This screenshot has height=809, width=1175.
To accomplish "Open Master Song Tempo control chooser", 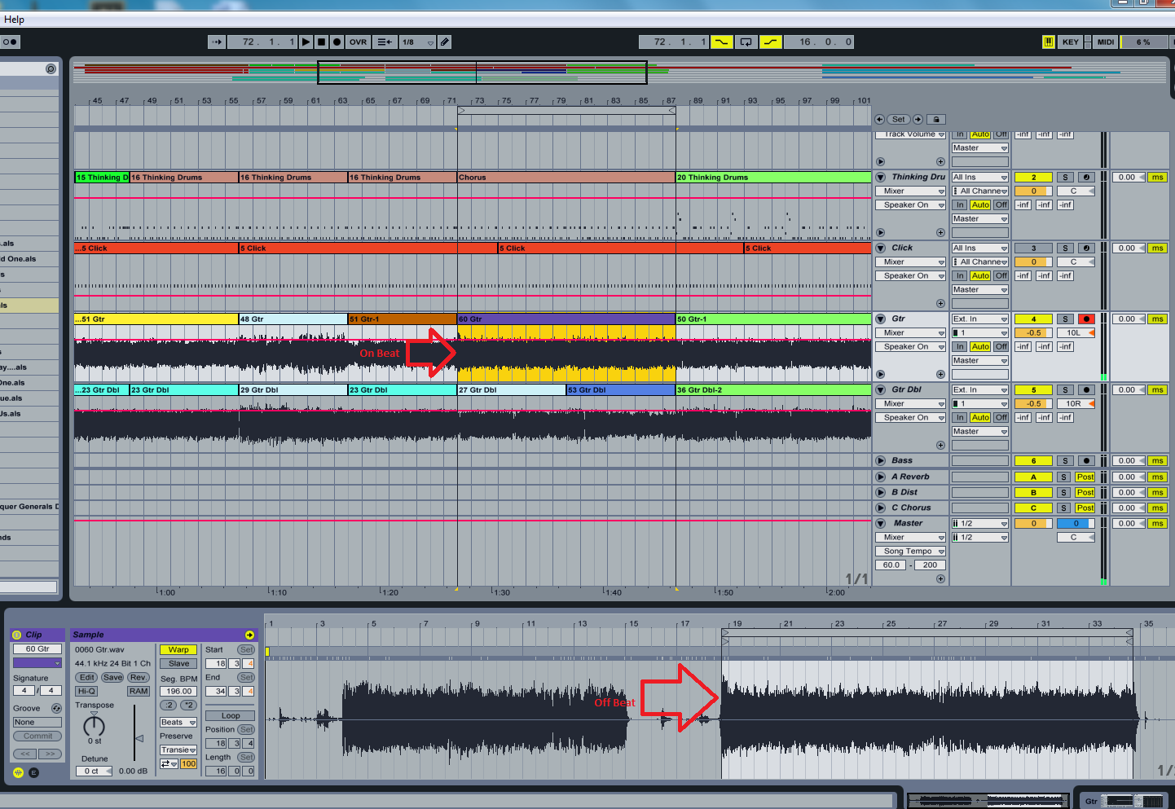I will pos(910,551).
